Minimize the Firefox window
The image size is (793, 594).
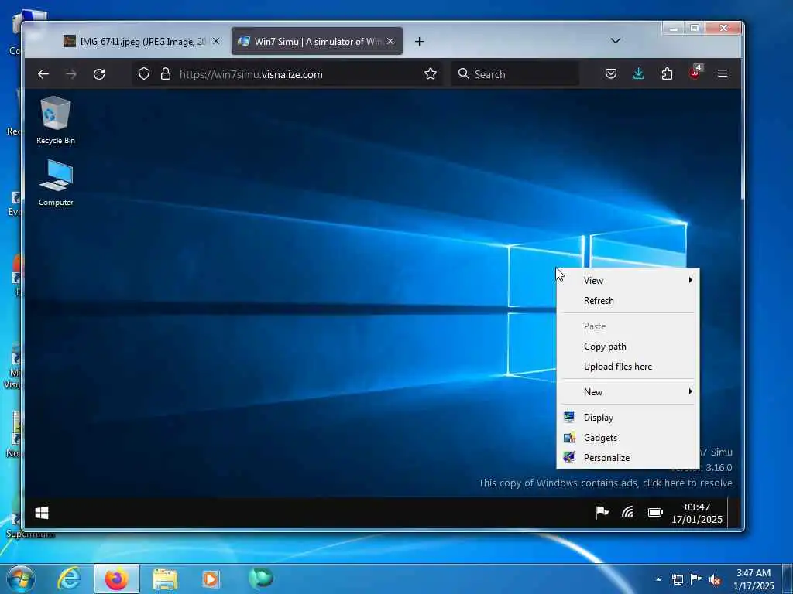(x=673, y=29)
